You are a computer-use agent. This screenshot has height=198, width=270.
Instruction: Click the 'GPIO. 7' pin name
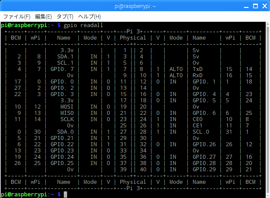[x=62, y=69]
